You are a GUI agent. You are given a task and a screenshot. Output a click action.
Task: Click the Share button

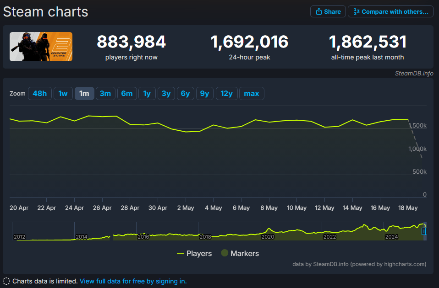pos(328,11)
